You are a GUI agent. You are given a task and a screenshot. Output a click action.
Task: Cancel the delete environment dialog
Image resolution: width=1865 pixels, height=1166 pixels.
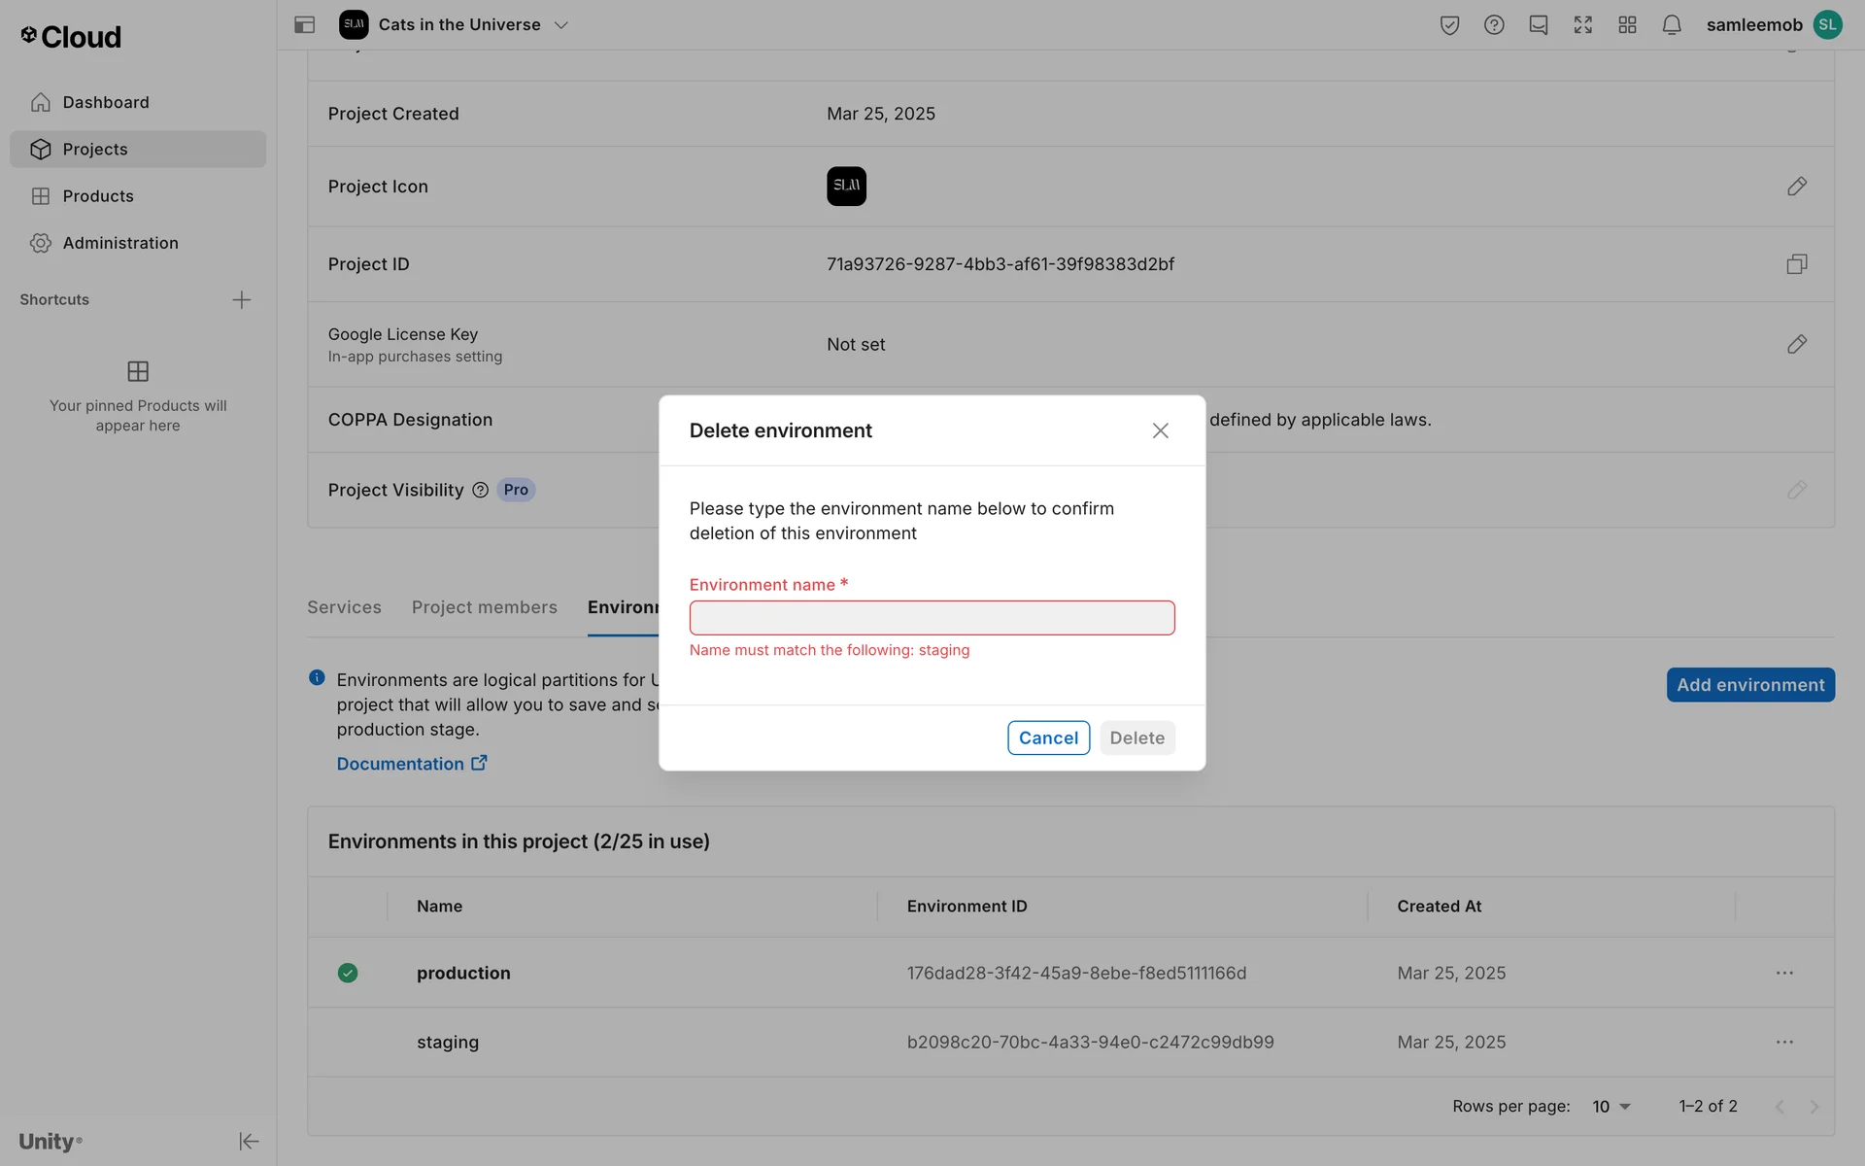click(x=1048, y=737)
